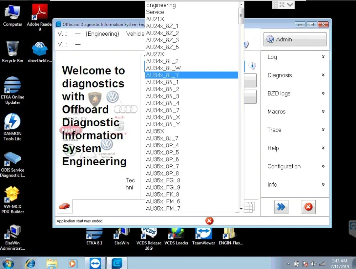Viewport: 356px width, 269px height.
Task: Click the volume icon in system tray
Action: [x=314, y=264]
